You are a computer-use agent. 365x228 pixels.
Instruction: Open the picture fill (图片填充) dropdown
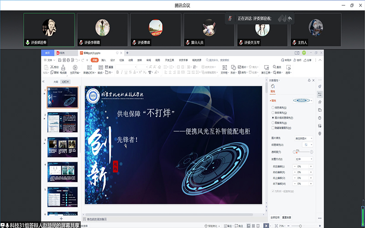pos(304,138)
